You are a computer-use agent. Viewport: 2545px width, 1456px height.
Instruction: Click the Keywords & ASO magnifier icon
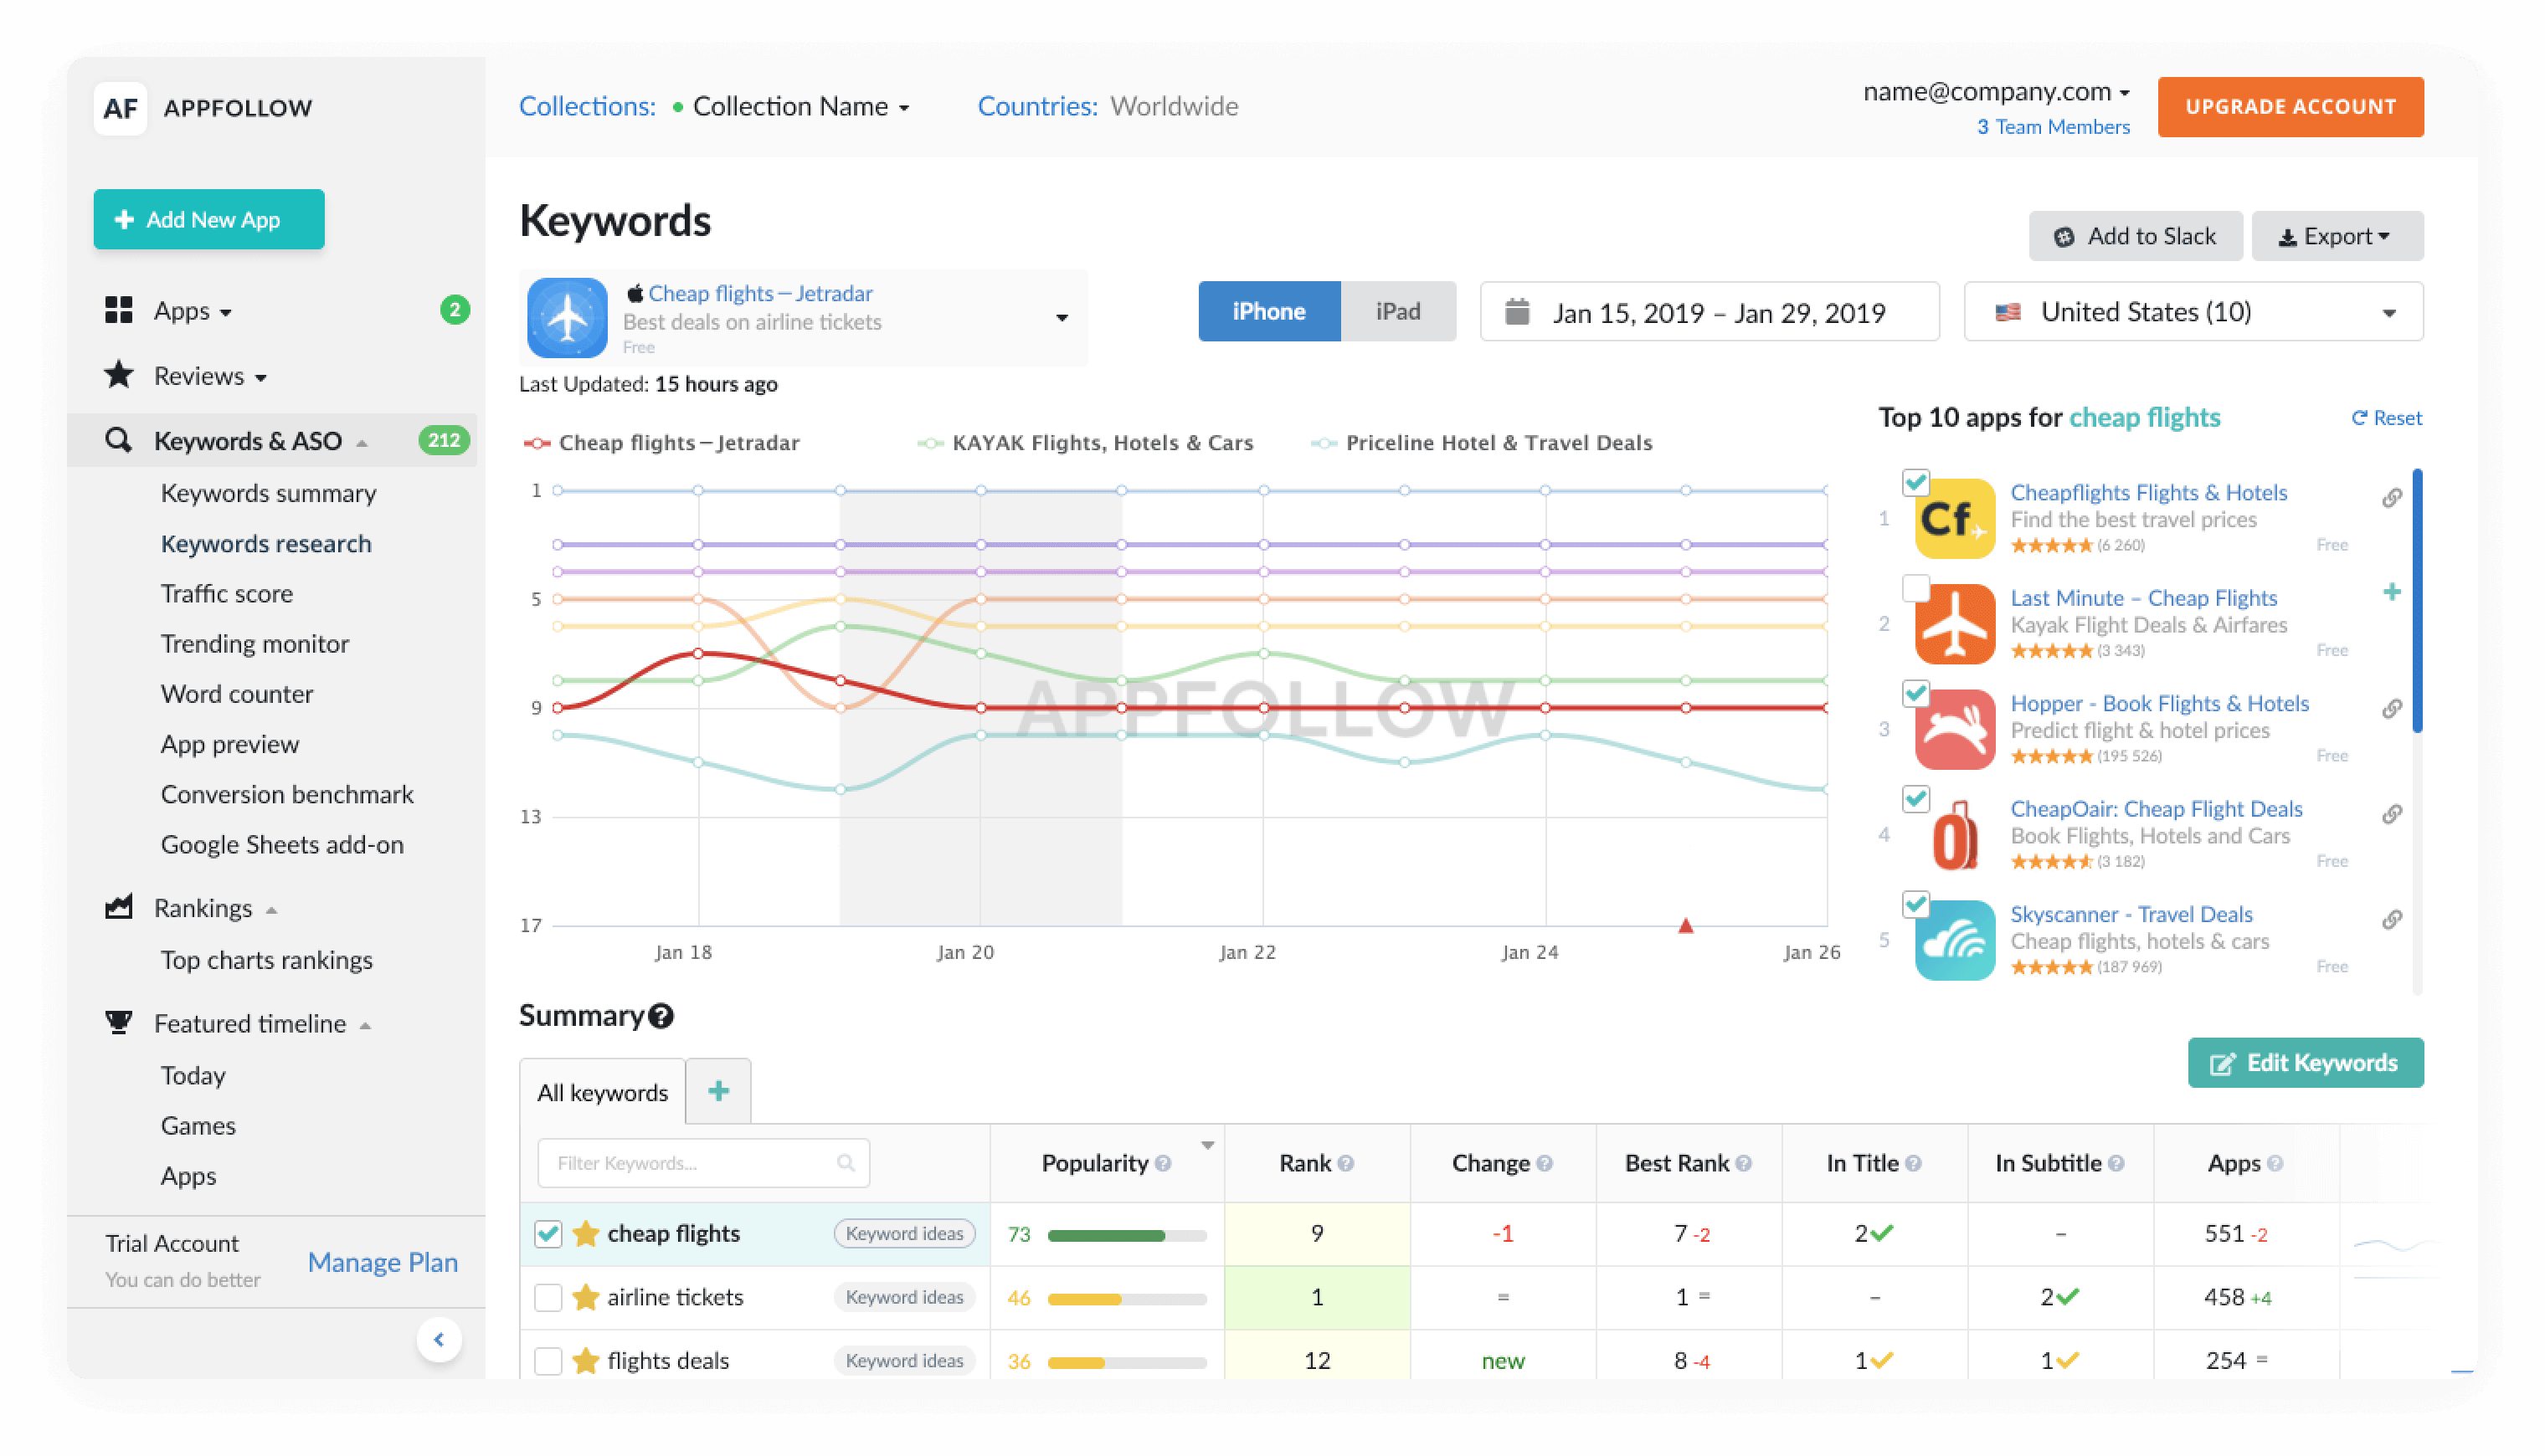pyautogui.click(x=119, y=440)
